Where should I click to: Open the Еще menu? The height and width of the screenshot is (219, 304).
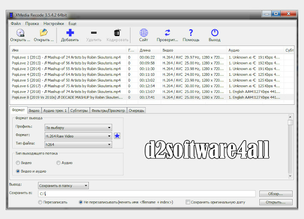click(73, 24)
